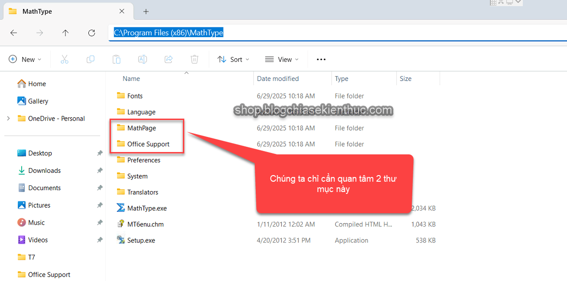Click the Share icon in toolbar

168,59
